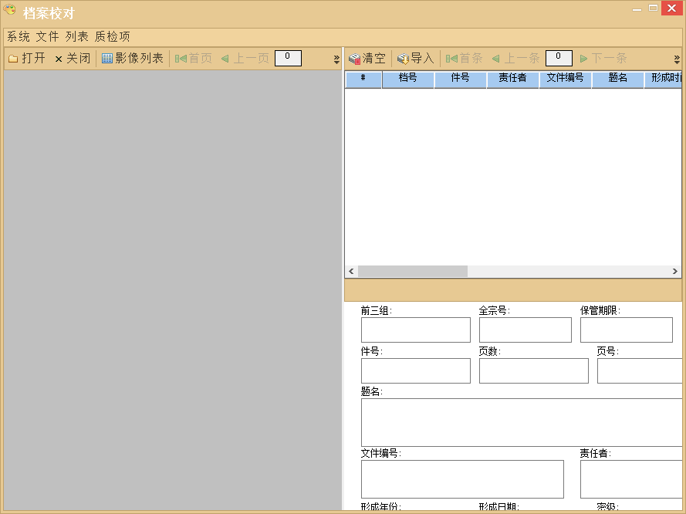Click the 形成时间 column header
The width and height of the screenshot is (686, 514).
(x=664, y=79)
